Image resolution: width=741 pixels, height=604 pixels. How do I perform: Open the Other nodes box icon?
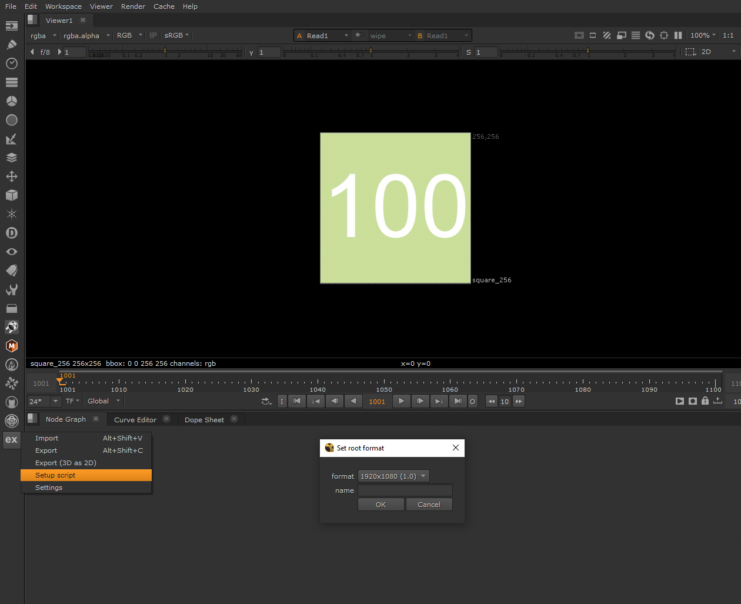tap(12, 308)
